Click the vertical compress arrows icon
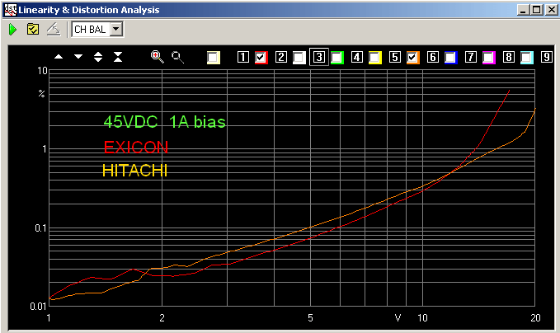 (118, 57)
